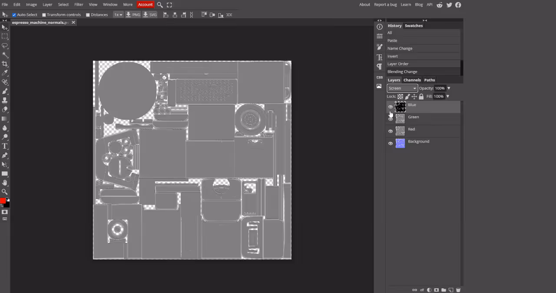Enable the Transform controls checkbox
The width and height of the screenshot is (556, 293).
44,14
